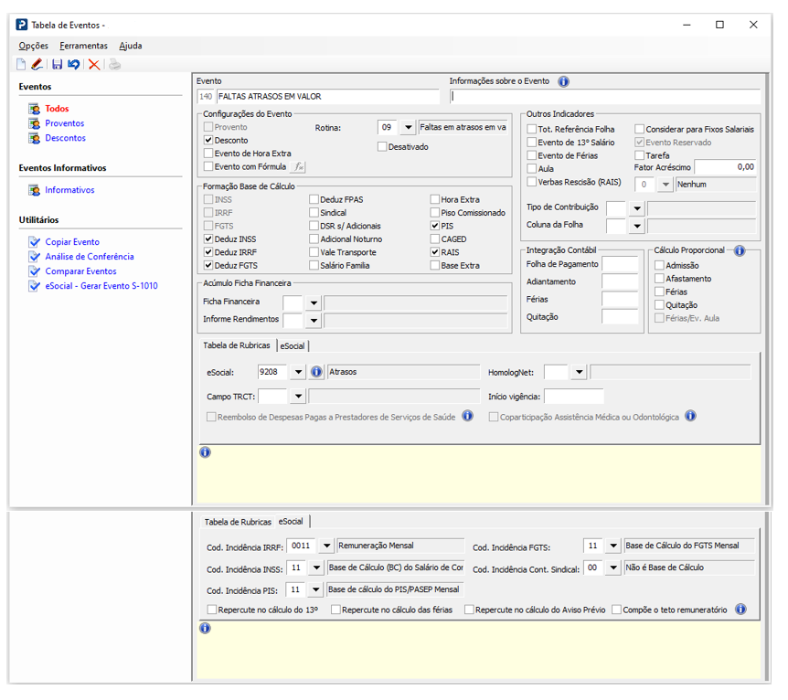Click the application logo in title bar
788x700 pixels.
tap(22, 25)
